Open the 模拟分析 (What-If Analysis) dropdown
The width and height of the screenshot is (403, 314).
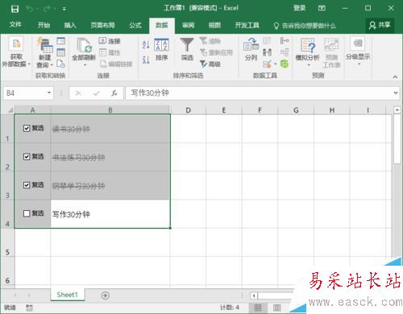[x=308, y=52]
